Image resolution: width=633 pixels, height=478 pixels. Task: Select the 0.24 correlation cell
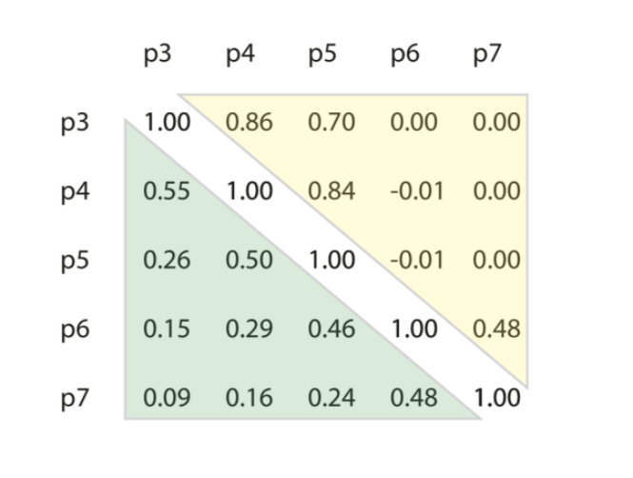(x=331, y=397)
